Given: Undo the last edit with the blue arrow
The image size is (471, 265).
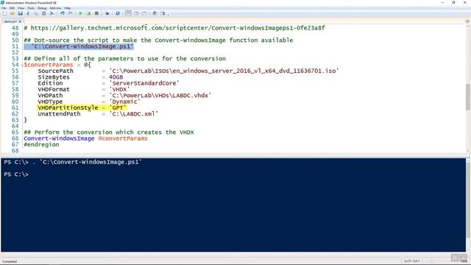Looking at the screenshot, I should 62,13.
